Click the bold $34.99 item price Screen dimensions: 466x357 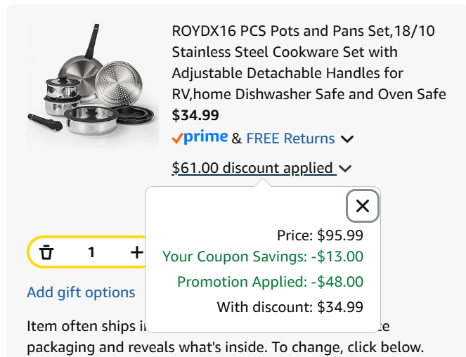point(195,115)
